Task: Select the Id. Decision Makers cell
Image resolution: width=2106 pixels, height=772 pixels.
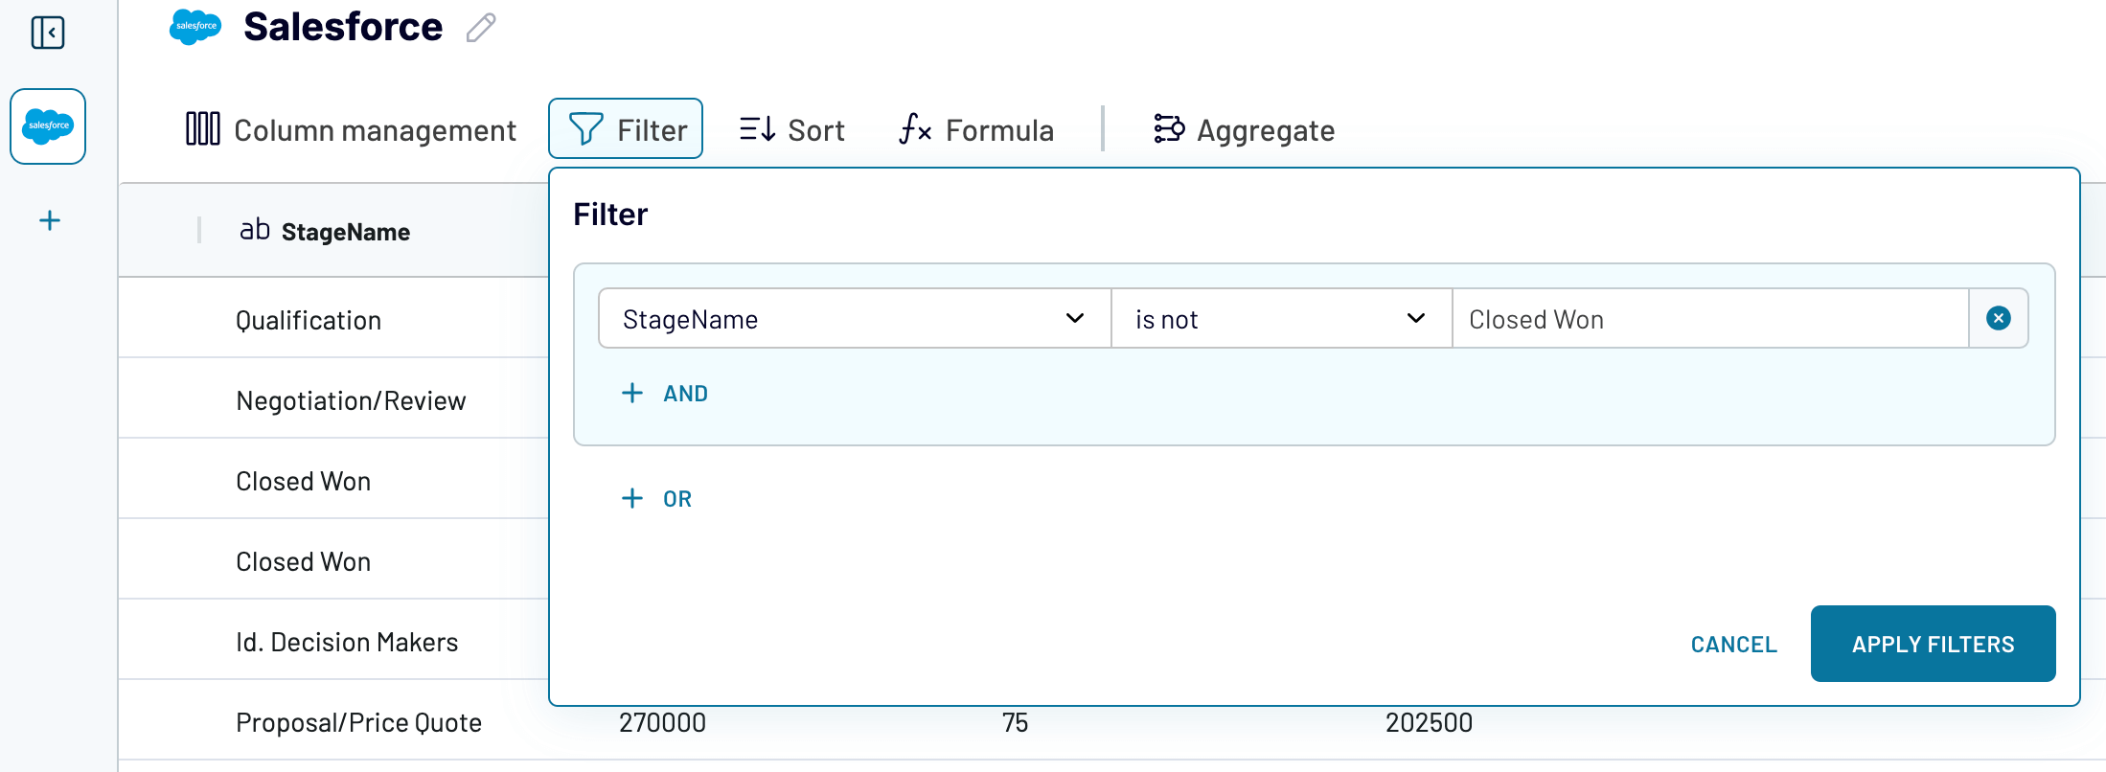Action: 347,642
